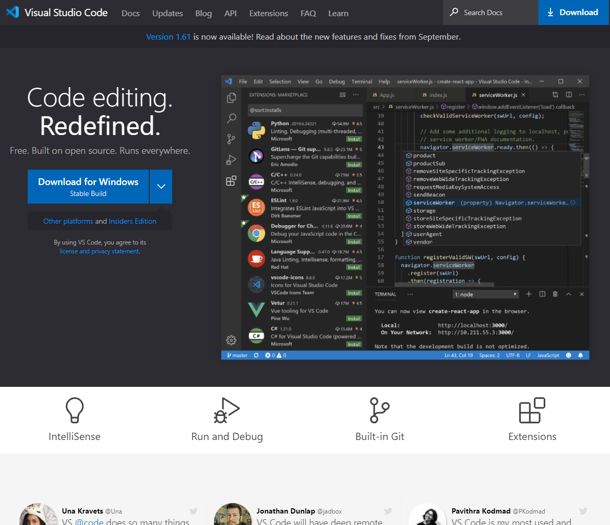Click the Visual Studio Code logo icon
610x525 pixels.
click(13, 12)
